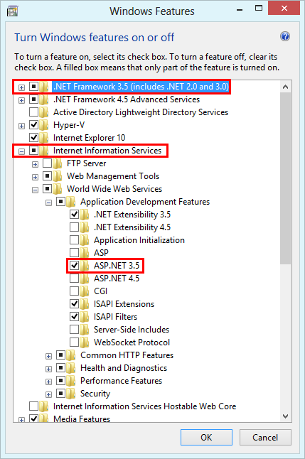
Task: Click the Active Directory Lightweight folder icon
Action: [44, 112]
